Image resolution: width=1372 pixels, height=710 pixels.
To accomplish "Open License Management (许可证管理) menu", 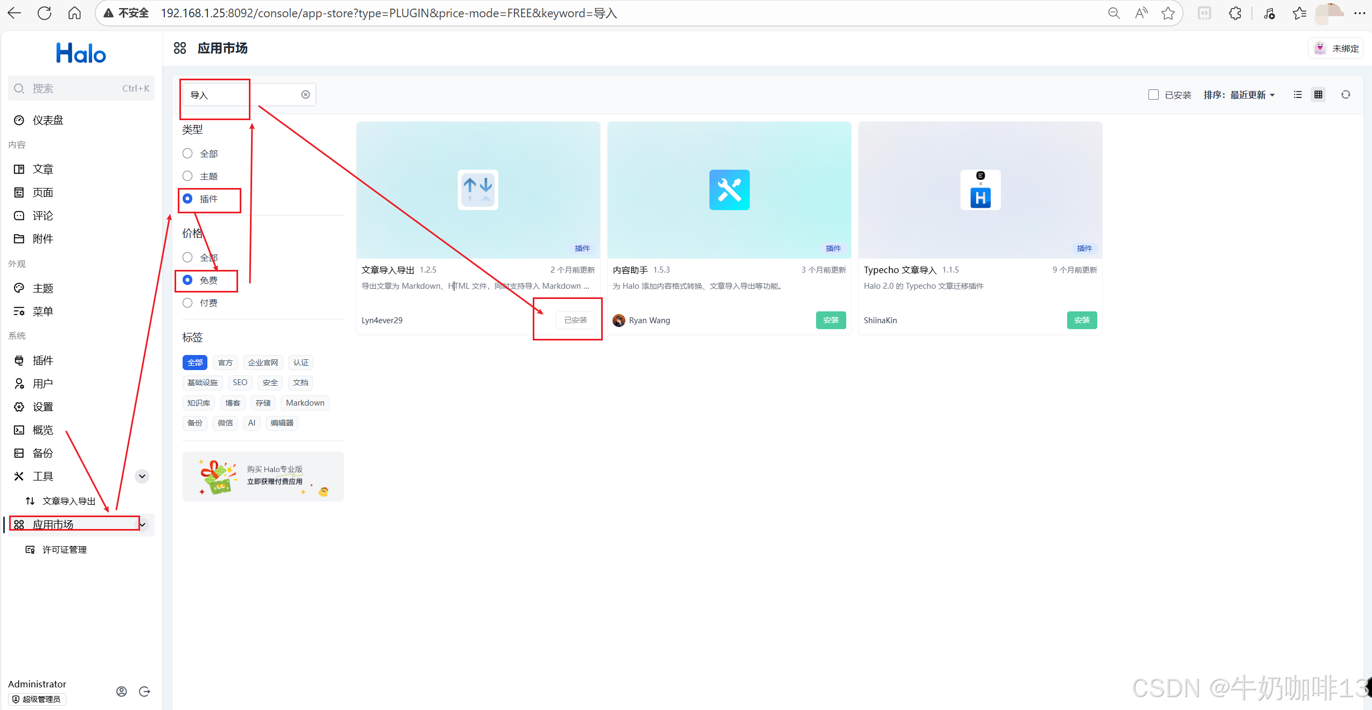I will [64, 549].
